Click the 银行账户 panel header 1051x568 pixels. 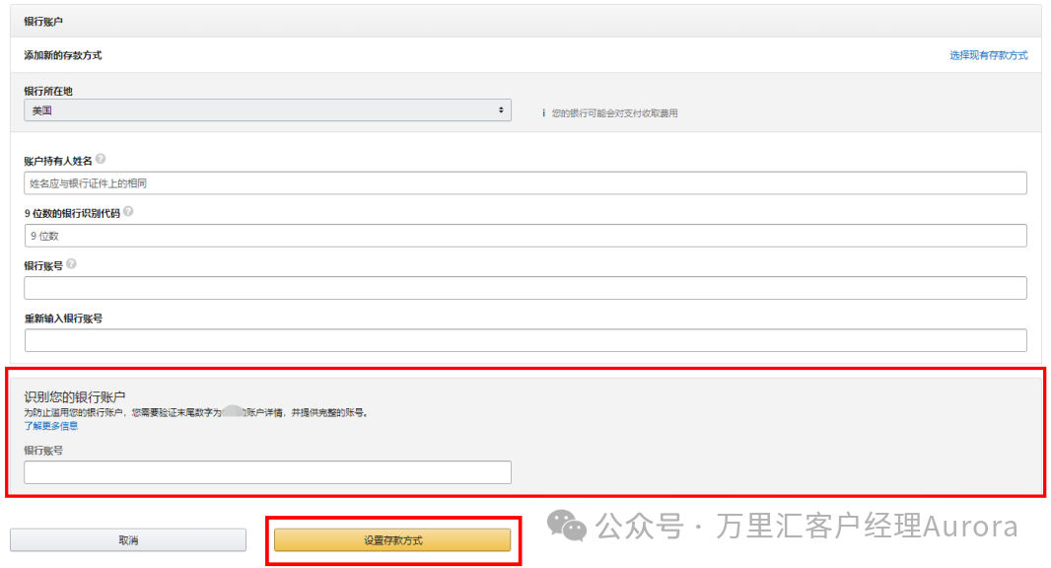[44, 21]
